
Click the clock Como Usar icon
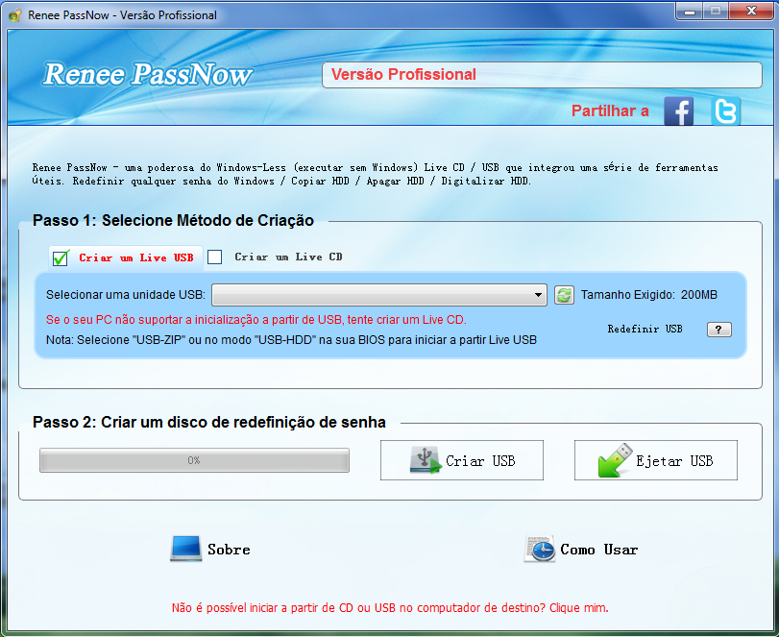click(x=540, y=549)
